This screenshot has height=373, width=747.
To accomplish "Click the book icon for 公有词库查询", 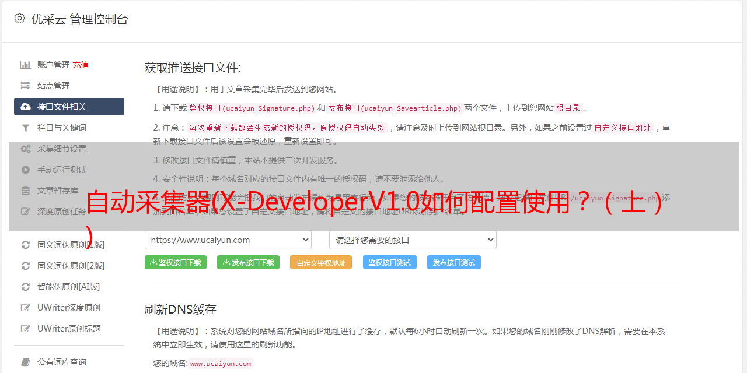I will pos(26,362).
